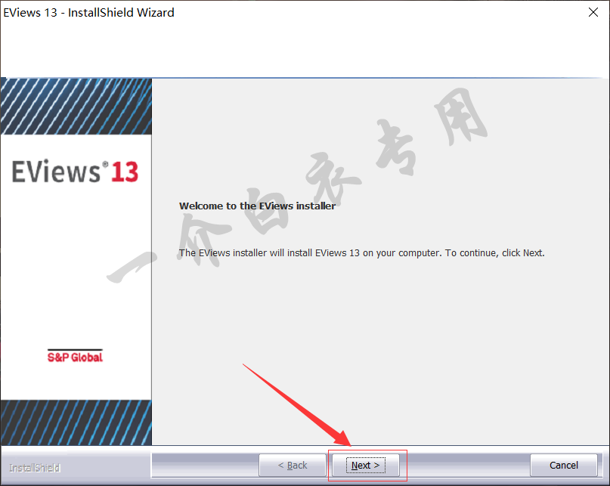Click the red 13 in the logo
Screen dimensions: 610x486
coord(125,172)
